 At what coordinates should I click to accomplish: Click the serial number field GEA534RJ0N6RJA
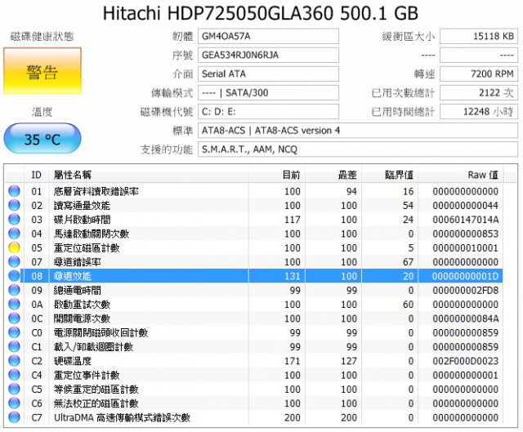[x=268, y=55]
